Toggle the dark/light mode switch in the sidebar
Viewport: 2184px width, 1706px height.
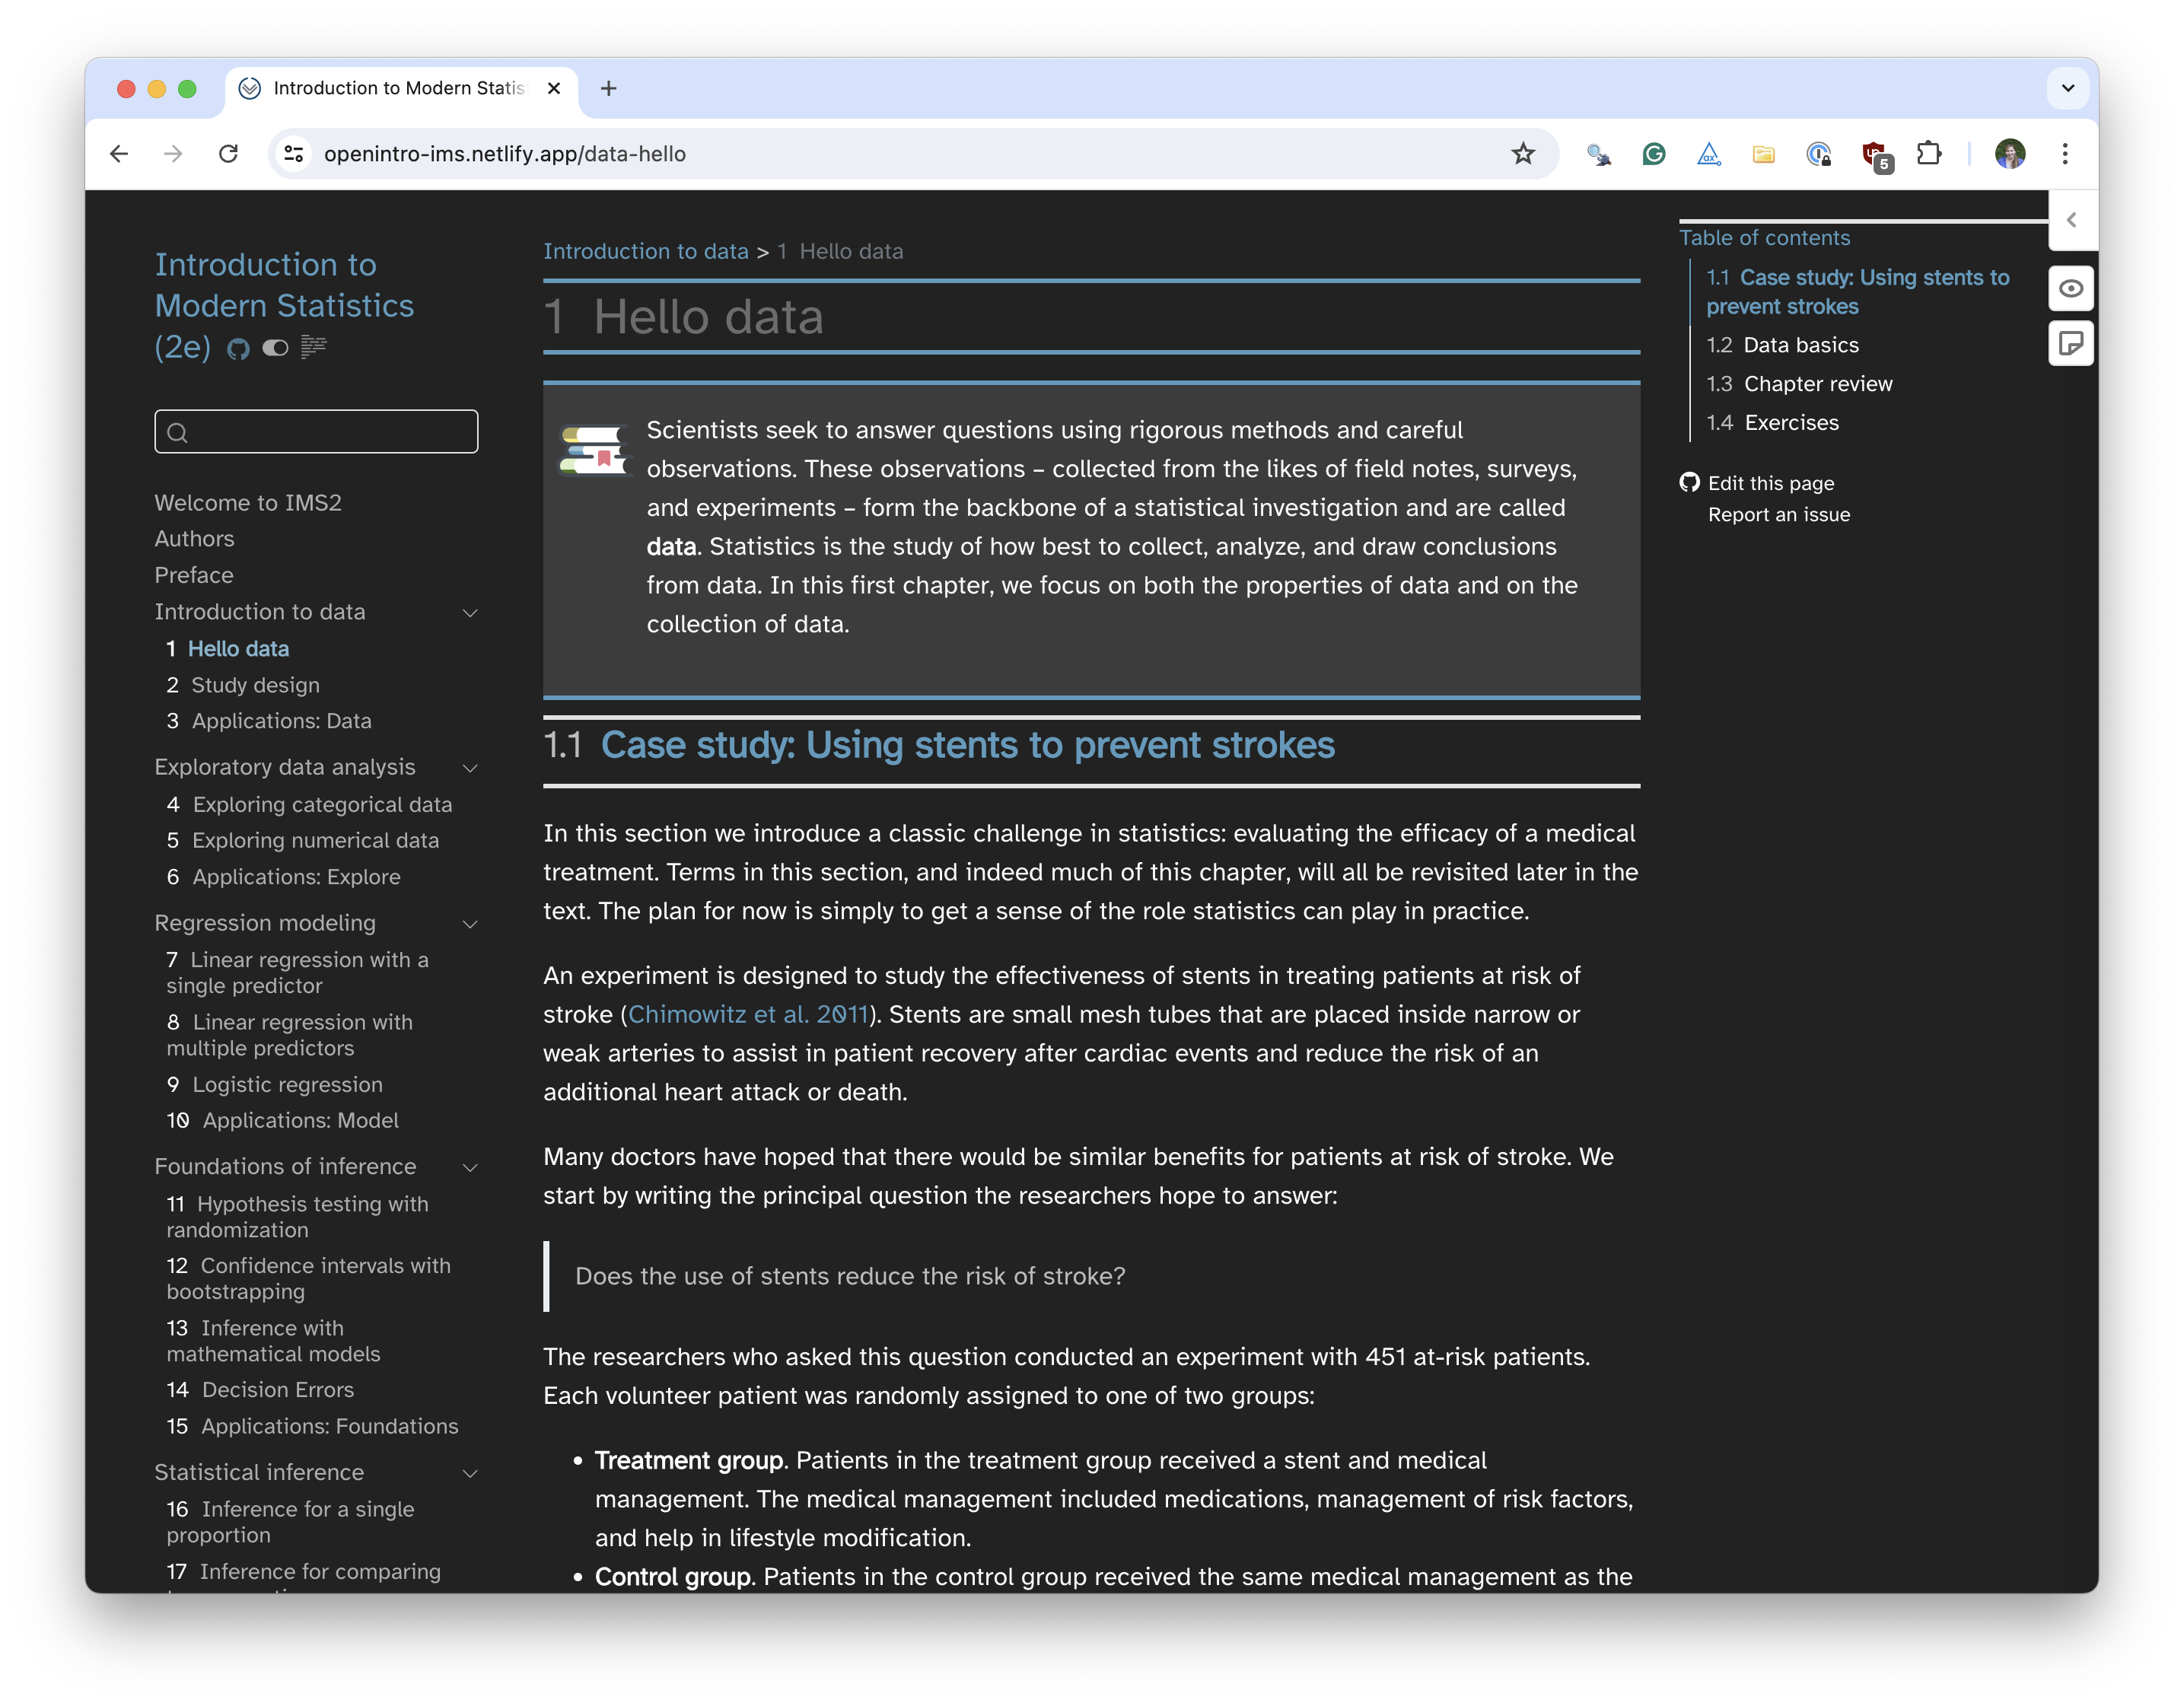pos(276,347)
